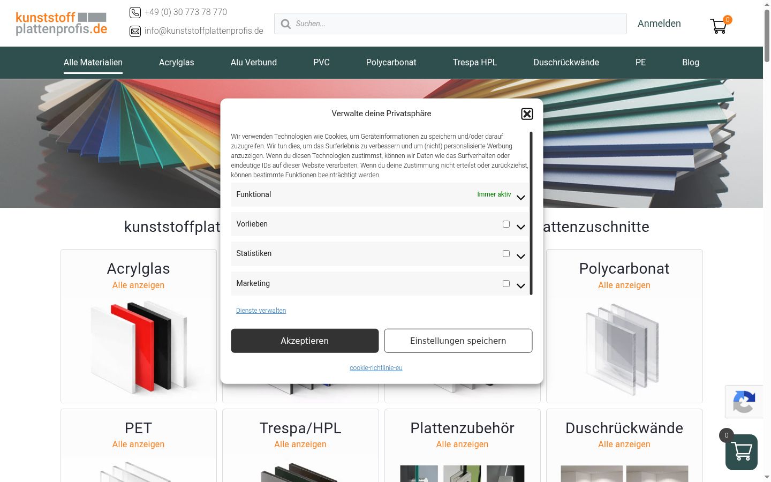Click the Anmelden link
Image resolution: width=771 pixels, height=482 pixels.
coord(659,24)
